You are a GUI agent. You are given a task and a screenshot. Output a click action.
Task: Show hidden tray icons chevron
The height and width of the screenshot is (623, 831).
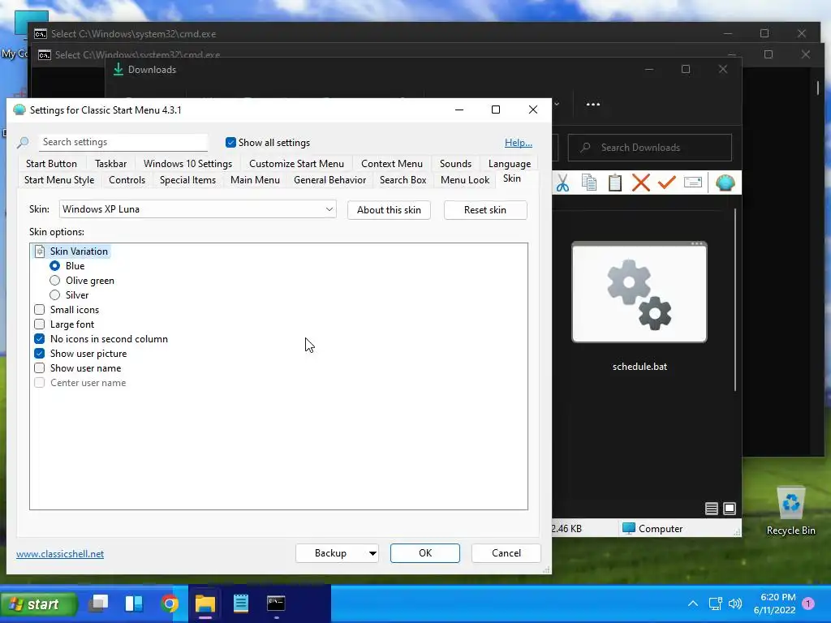pyautogui.click(x=693, y=604)
